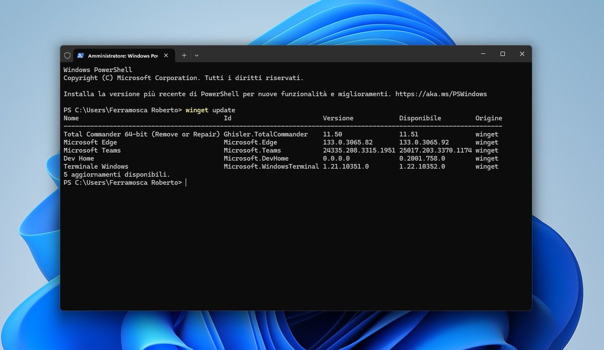604x350 pixels.
Task: Click the 'Microsoft Teams' name entry
Action: click(92, 150)
